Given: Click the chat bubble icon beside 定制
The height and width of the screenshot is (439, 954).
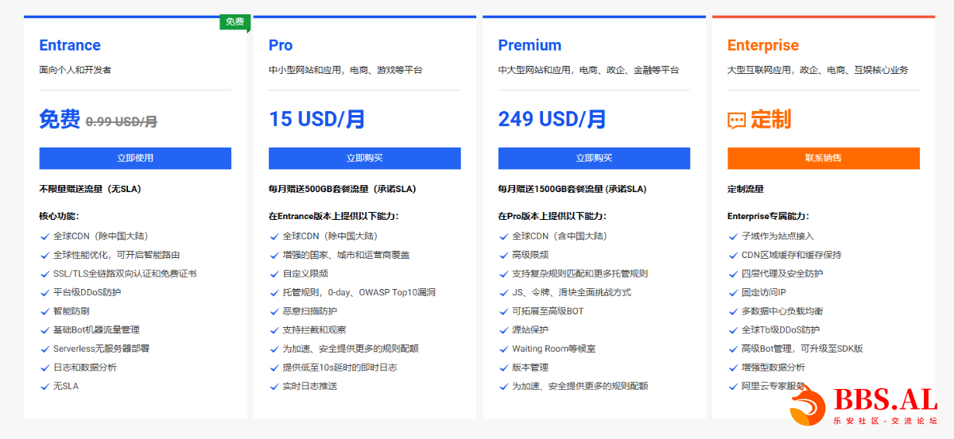Looking at the screenshot, I should pyautogui.click(x=737, y=121).
